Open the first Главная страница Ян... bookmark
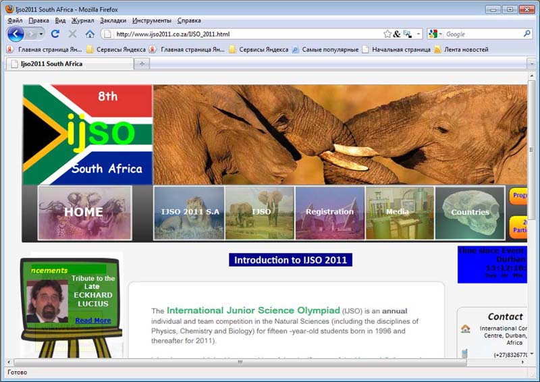 click(45, 49)
